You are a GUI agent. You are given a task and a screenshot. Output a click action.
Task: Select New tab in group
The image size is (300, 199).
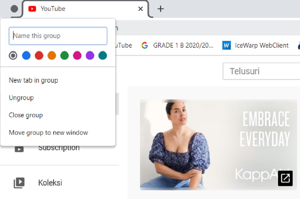(x=33, y=80)
